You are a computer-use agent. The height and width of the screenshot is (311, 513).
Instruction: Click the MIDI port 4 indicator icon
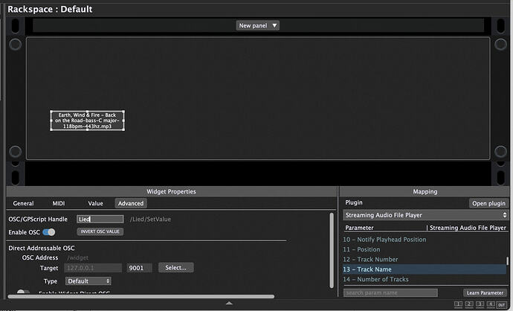[x=491, y=304]
